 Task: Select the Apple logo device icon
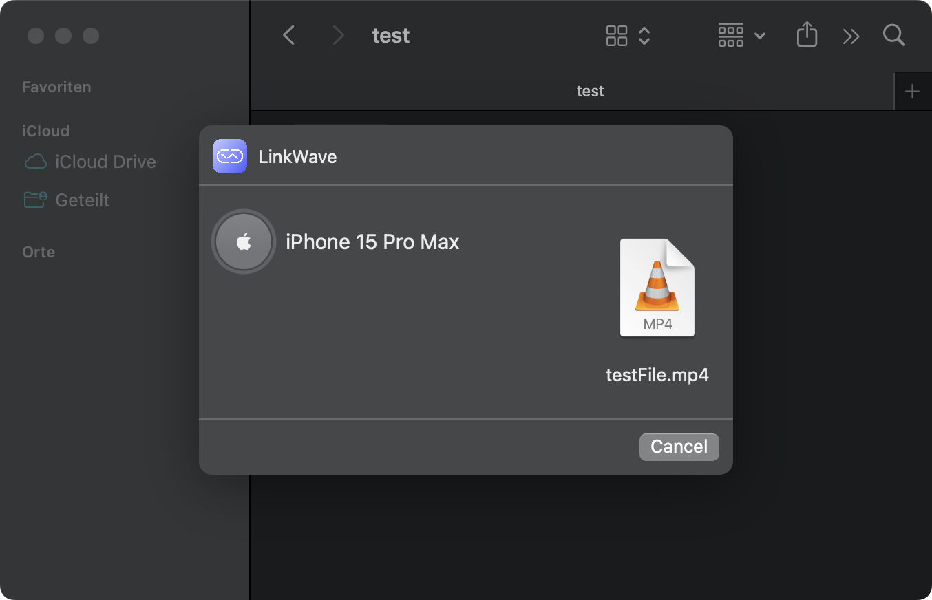click(x=244, y=242)
